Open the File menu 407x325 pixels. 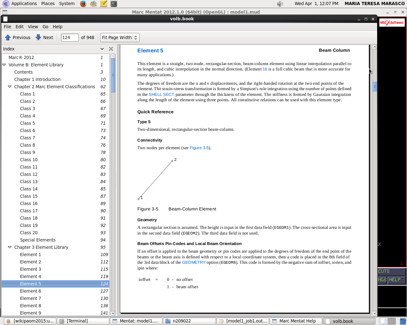[7, 27]
